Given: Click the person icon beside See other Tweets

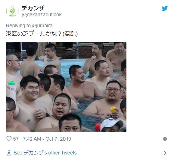Looking at the screenshot, I should coord(9,153).
